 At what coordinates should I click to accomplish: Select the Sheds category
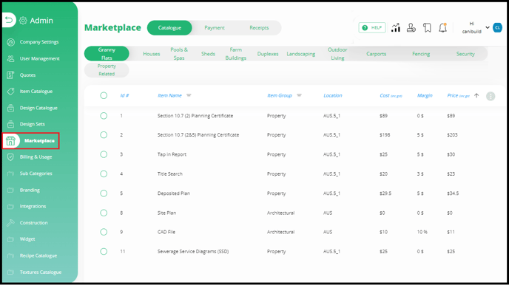[x=208, y=54]
